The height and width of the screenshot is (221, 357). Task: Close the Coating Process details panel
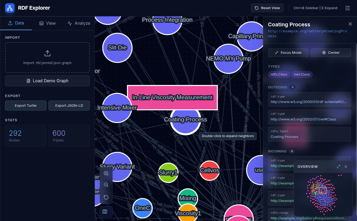(x=350, y=24)
